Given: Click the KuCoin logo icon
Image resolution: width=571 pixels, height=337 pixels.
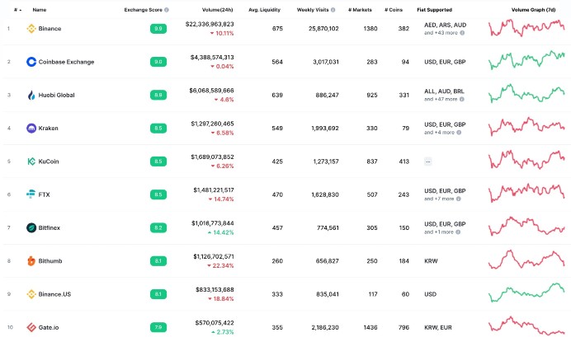Looking at the screenshot, I should point(31,161).
